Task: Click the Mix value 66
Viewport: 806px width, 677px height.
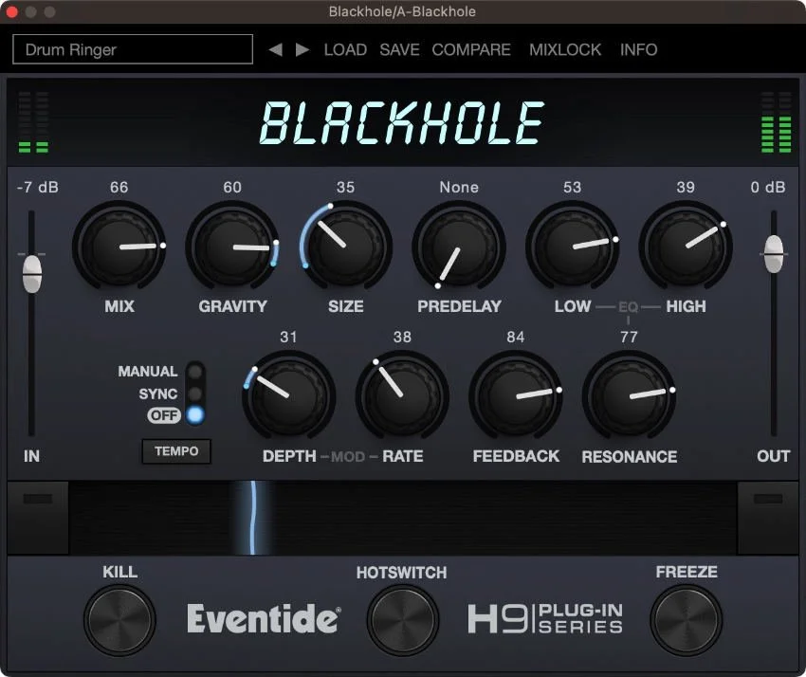Action: [119, 187]
